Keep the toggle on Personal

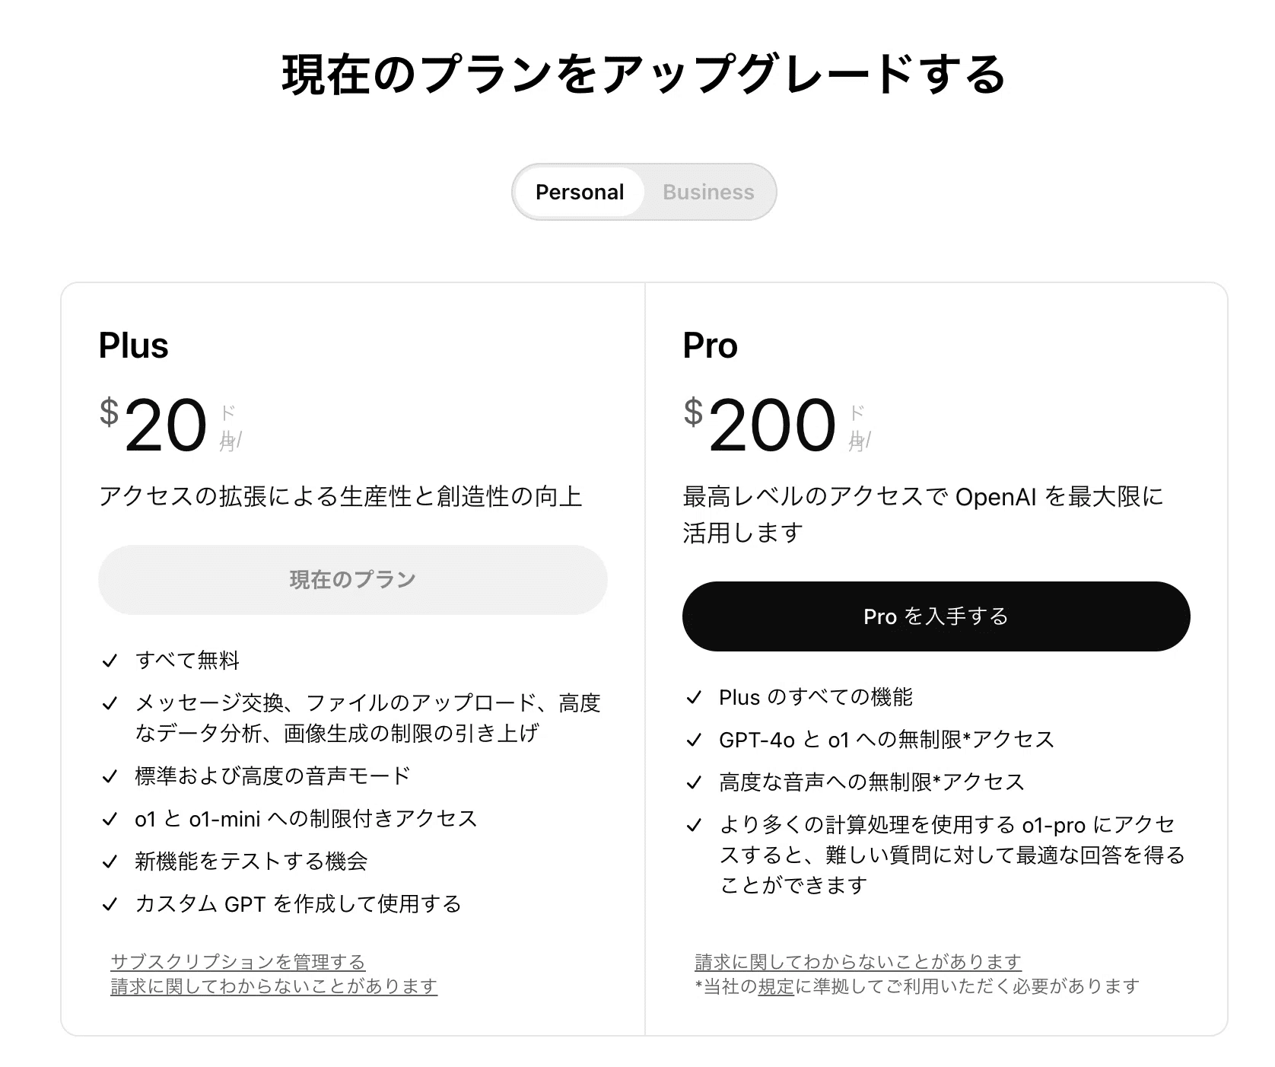click(x=580, y=192)
